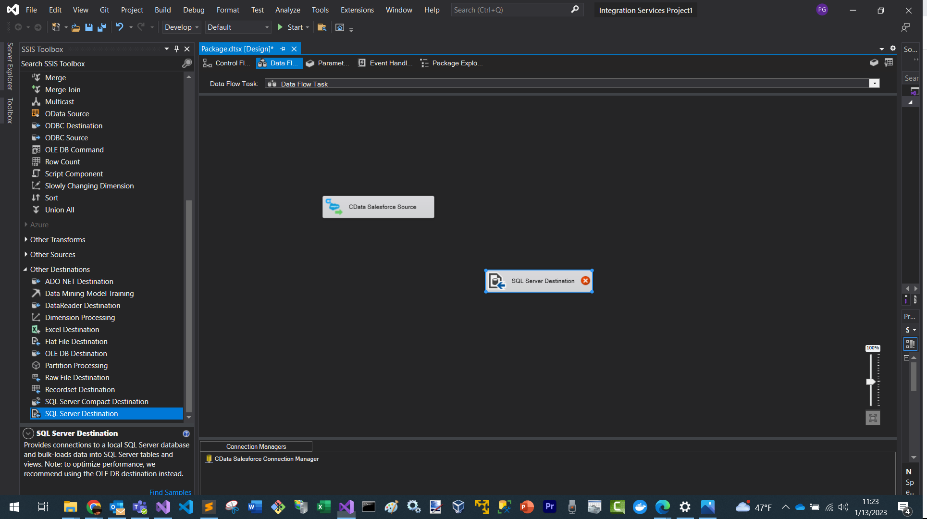
Task: Click Multicast in the SSIS Toolbox
Action: pyautogui.click(x=60, y=102)
